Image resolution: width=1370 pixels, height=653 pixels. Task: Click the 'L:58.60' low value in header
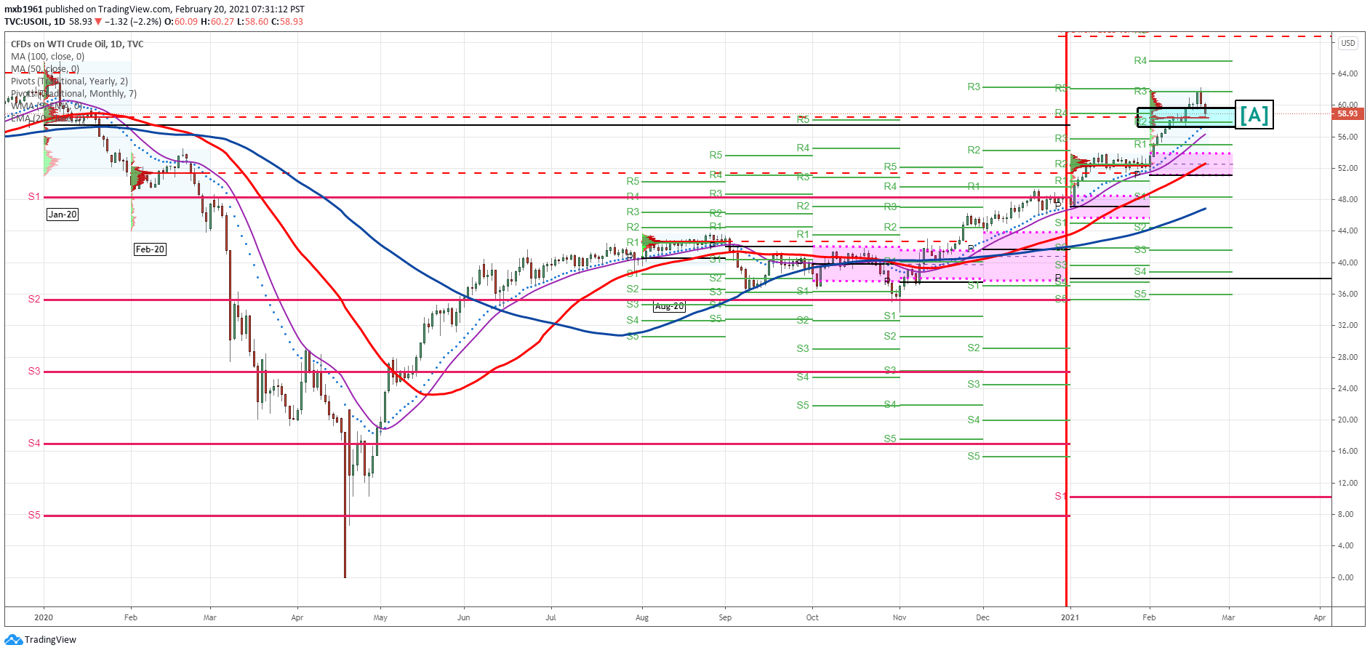pyautogui.click(x=253, y=22)
